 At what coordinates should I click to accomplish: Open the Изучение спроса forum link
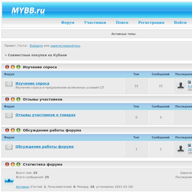[32, 83]
